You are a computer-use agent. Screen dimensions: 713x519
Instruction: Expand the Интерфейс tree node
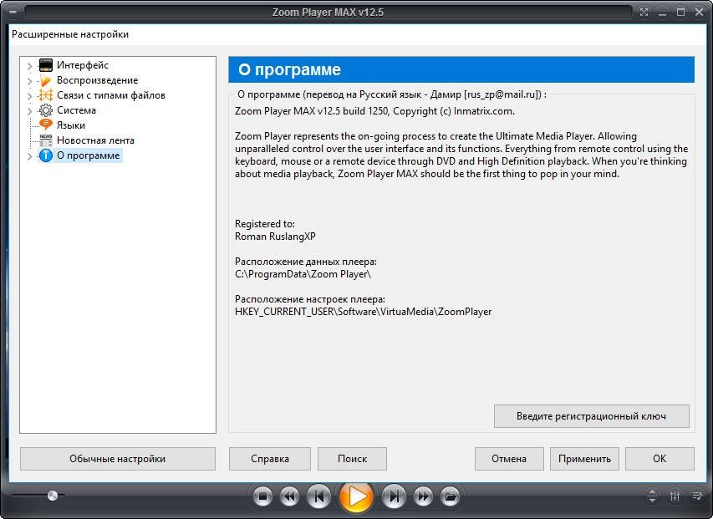click(x=29, y=66)
